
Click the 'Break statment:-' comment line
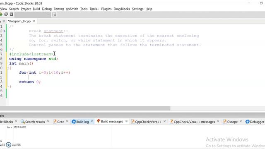pos(48,31)
